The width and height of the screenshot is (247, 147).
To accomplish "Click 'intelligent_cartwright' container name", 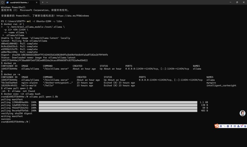I will pyautogui.click(x=221, y=86).
